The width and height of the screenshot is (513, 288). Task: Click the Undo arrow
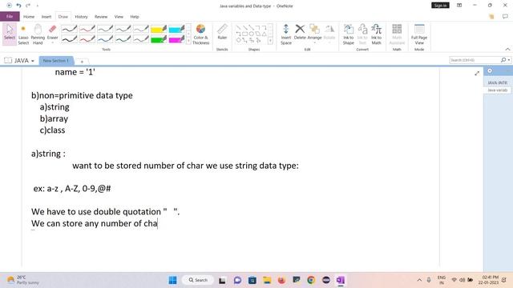(18, 6)
